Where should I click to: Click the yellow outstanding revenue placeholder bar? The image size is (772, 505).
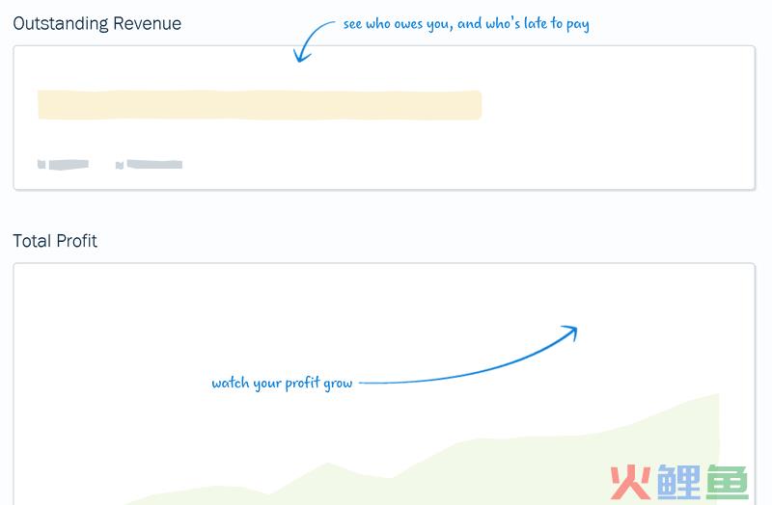coord(260,105)
